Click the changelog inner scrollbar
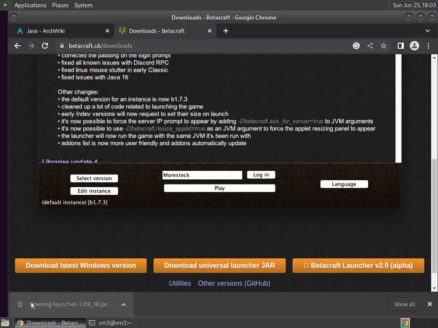 pyautogui.click(x=399, y=108)
